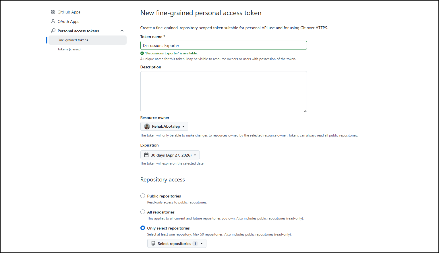Select the Public repositories radio option
Viewport: 439px width, 253px height.
coord(143,196)
